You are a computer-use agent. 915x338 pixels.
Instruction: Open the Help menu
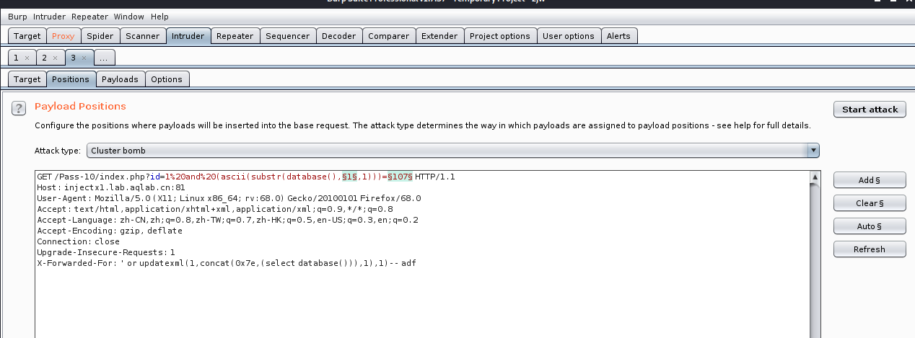(159, 17)
